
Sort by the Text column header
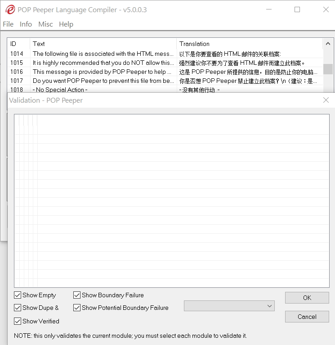point(103,44)
